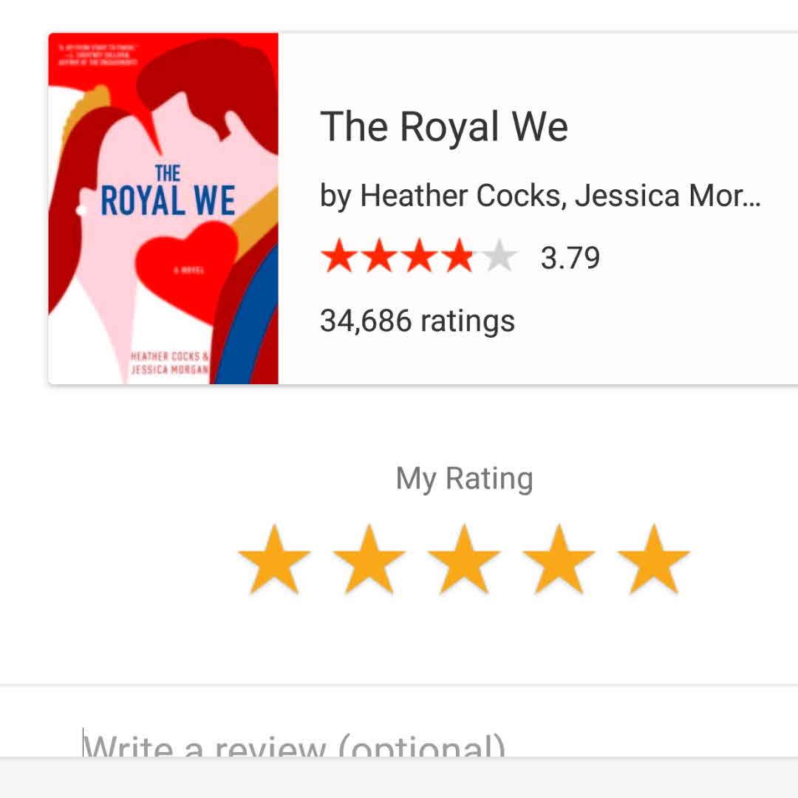Tap the book title The Royal We
Screen dimensions: 798x798
point(444,127)
